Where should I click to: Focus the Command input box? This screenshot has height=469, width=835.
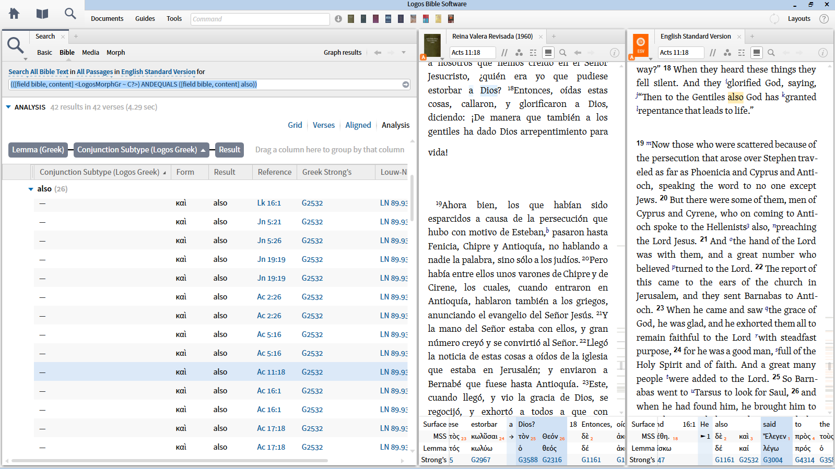pos(260,19)
